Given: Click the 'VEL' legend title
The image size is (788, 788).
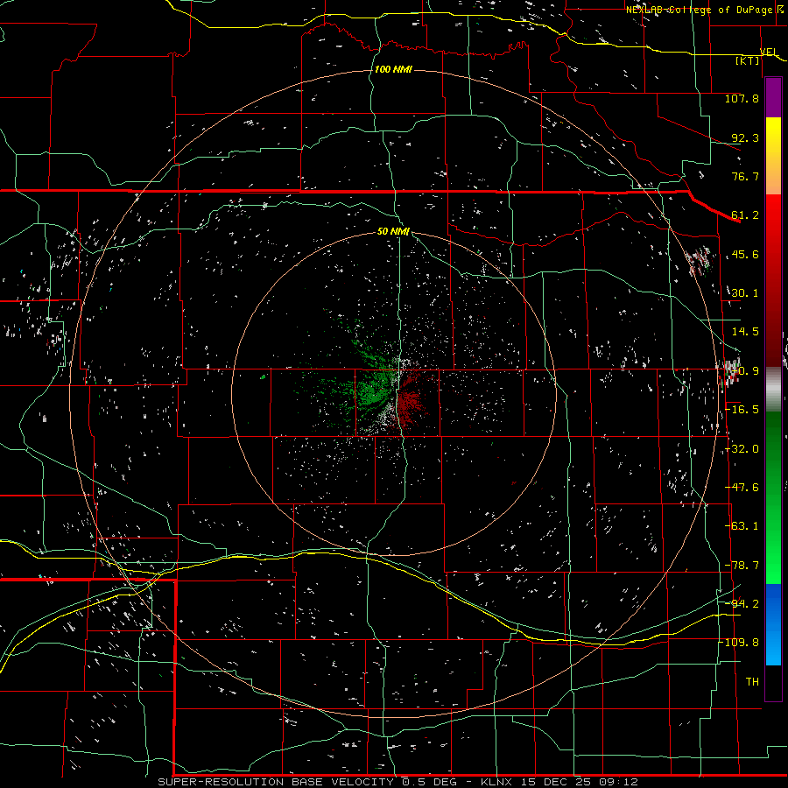Looking at the screenshot, I should pos(769,53).
